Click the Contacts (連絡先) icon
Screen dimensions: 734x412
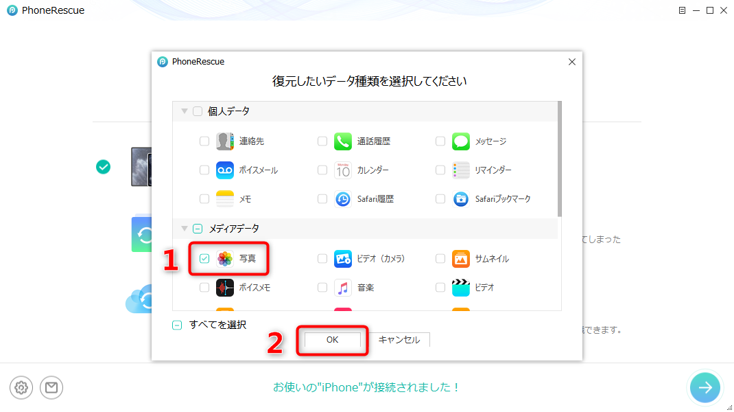coord(225,141)
